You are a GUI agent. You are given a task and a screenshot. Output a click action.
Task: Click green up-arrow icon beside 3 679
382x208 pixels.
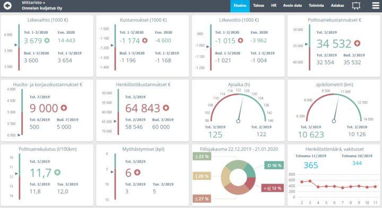(x=47, y=41)
